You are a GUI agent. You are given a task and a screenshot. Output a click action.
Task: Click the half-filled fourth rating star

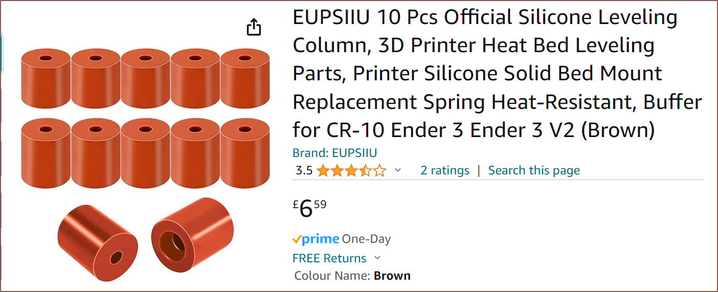click(365, 171)
